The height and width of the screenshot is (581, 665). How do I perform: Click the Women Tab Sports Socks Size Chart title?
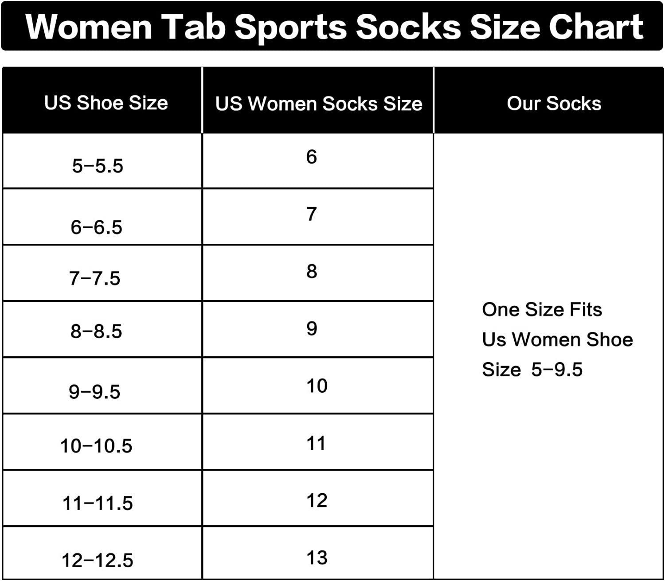(x=333, y=27)
